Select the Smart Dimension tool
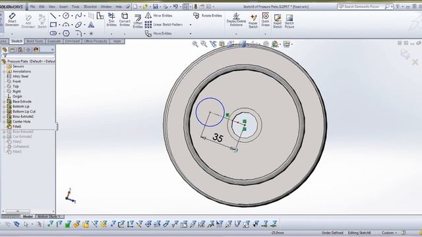This screenshot has height=237, width=422. 12,19
